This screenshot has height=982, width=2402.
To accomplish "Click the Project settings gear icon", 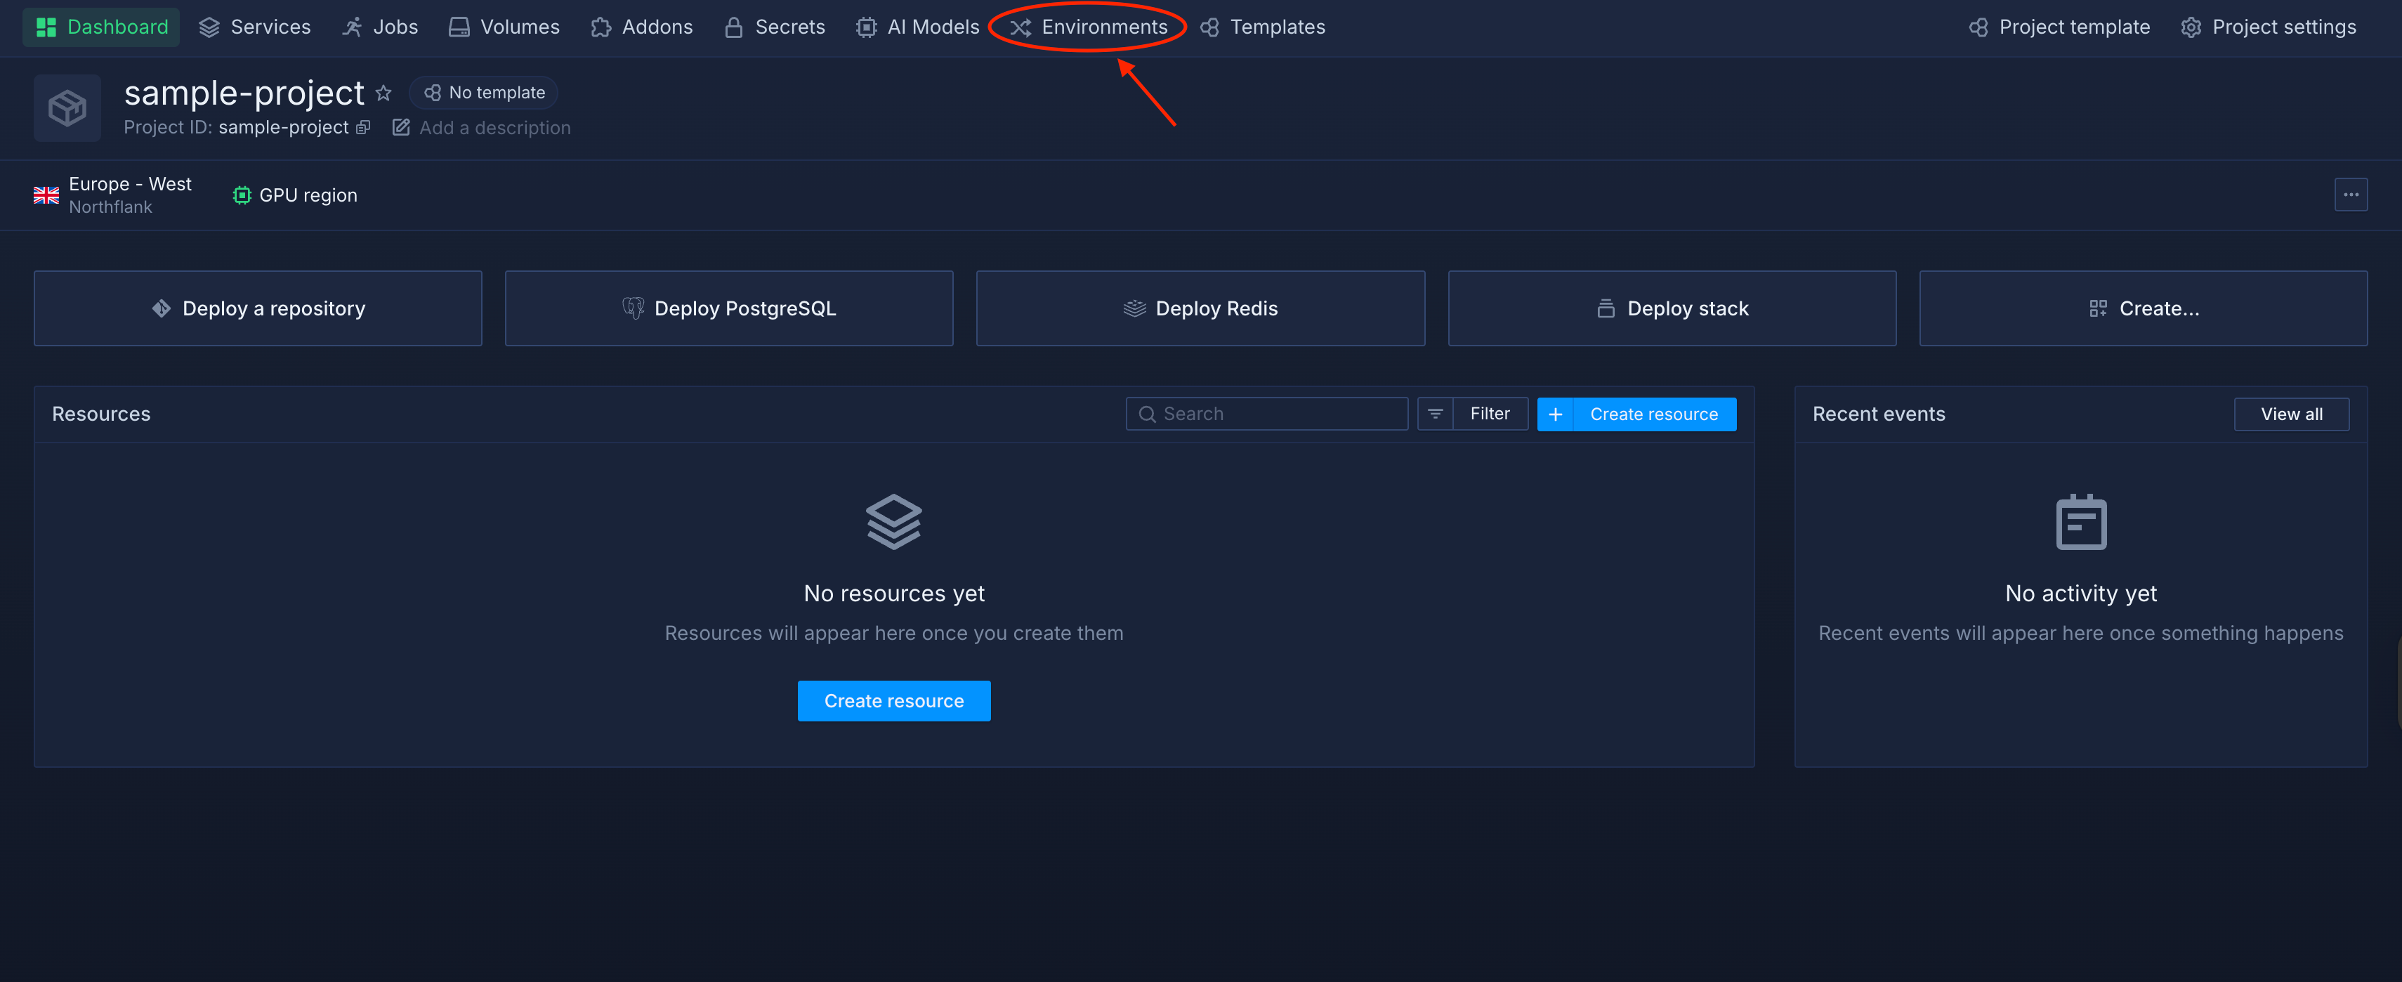I will pyautogui.click(x=2191, y=27).
